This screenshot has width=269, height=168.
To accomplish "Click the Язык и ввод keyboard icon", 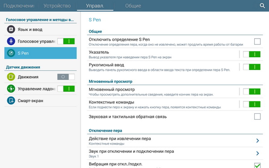I will point(11,29).
